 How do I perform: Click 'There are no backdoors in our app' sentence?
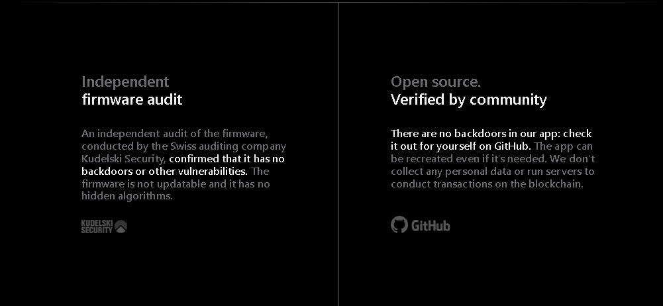tap(475, 134)
